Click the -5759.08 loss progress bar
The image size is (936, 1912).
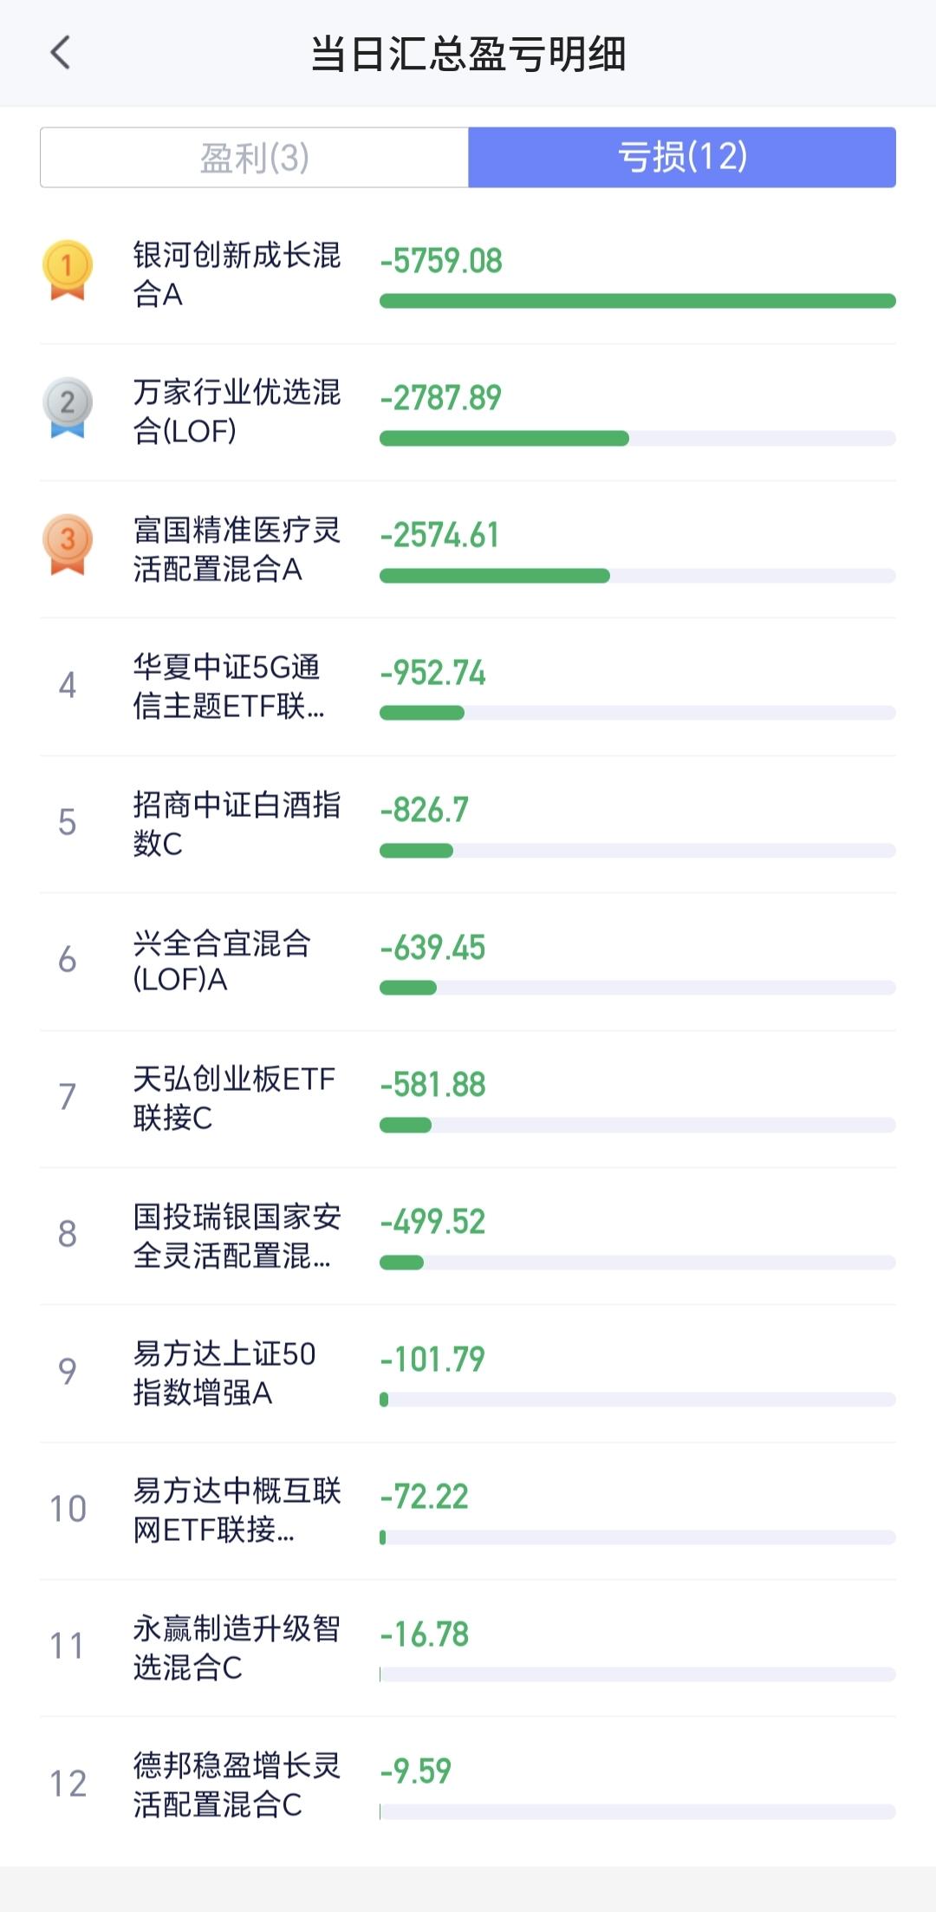click(x=637, y=301)
